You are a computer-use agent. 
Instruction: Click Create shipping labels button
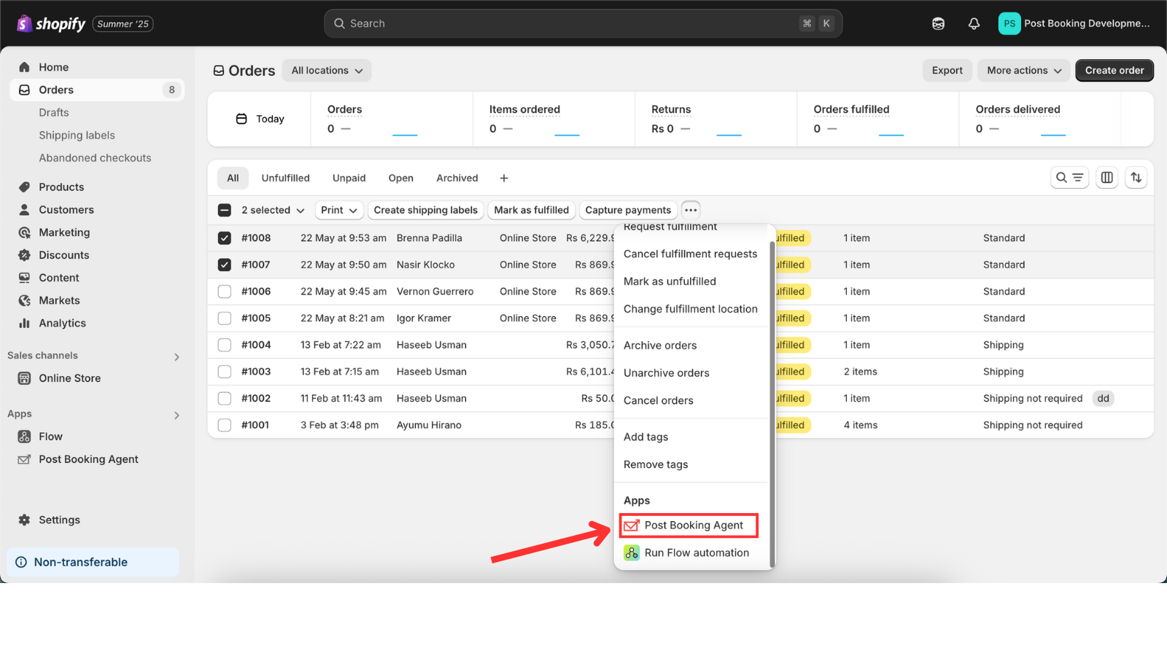pyautogui.click(x=426, y=210)
